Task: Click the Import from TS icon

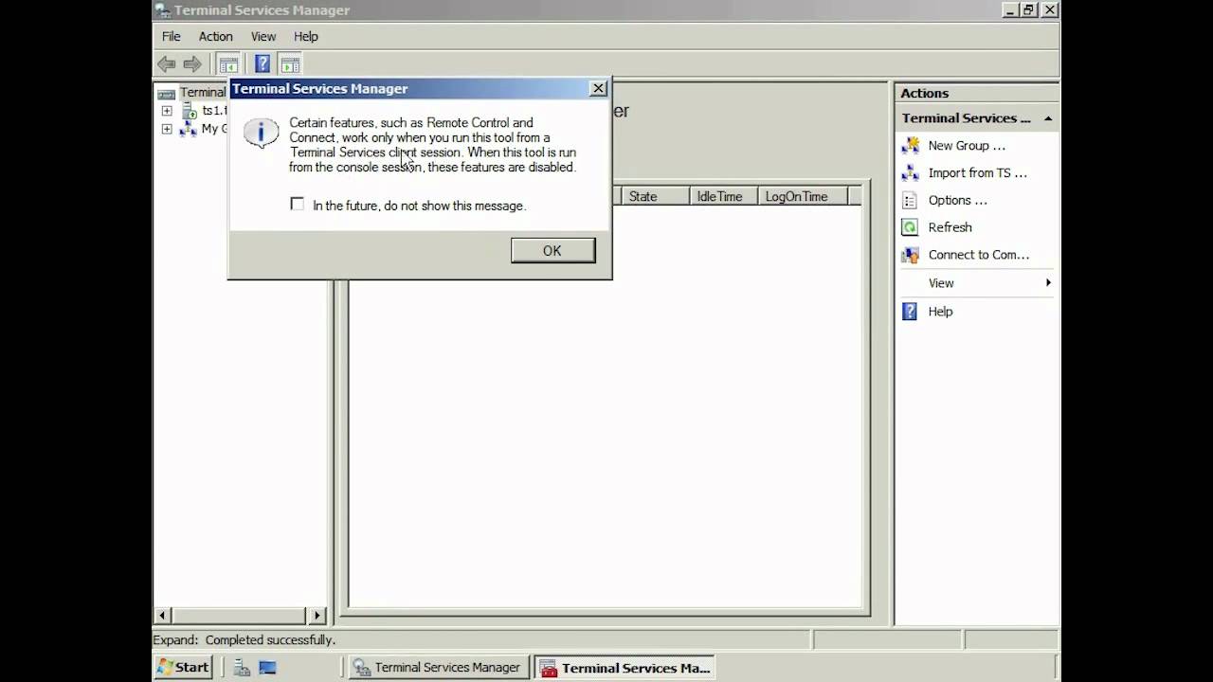Action: point(910,173)
